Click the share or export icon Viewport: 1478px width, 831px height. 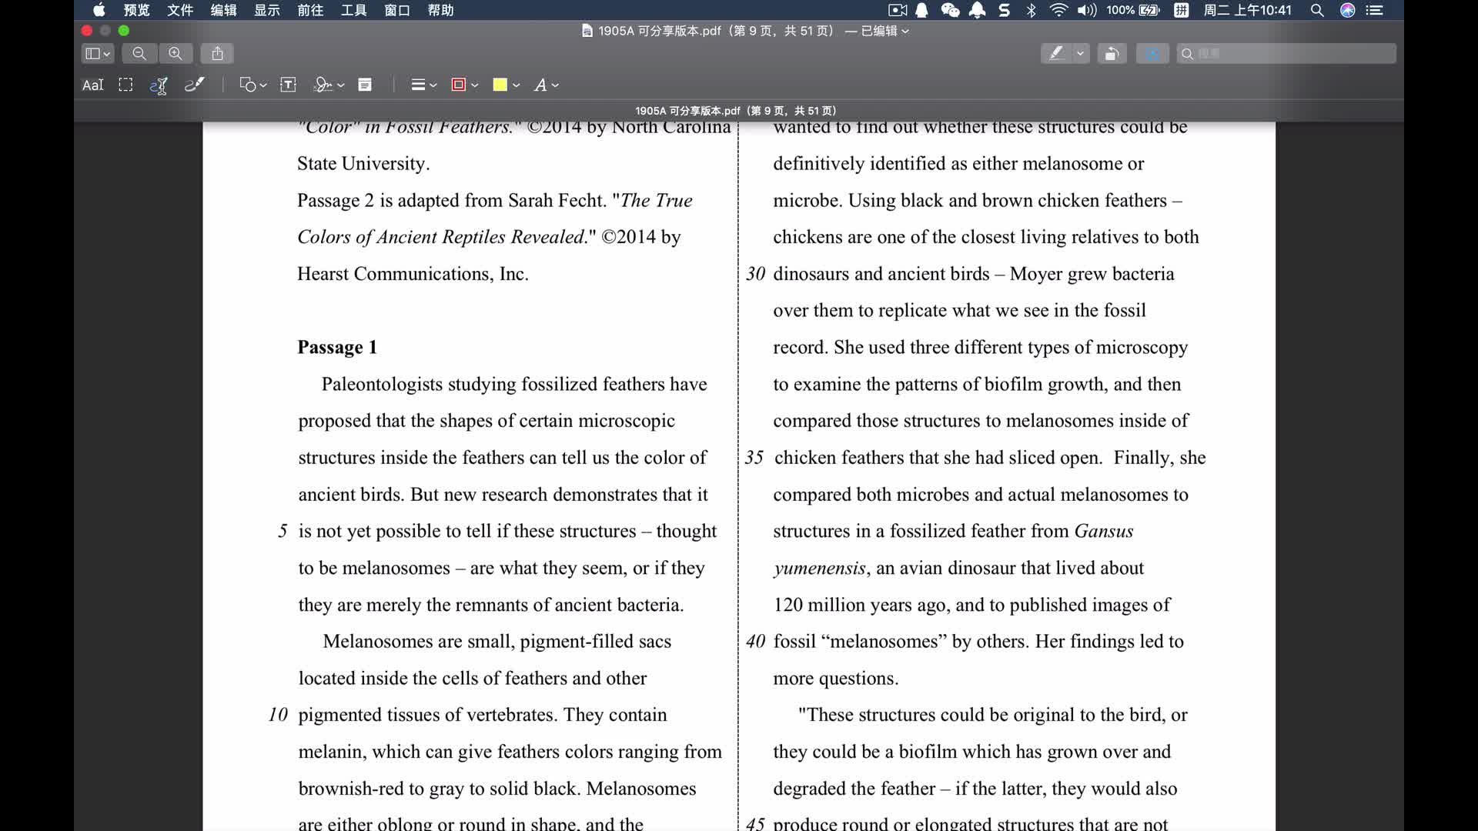point(219,54)
